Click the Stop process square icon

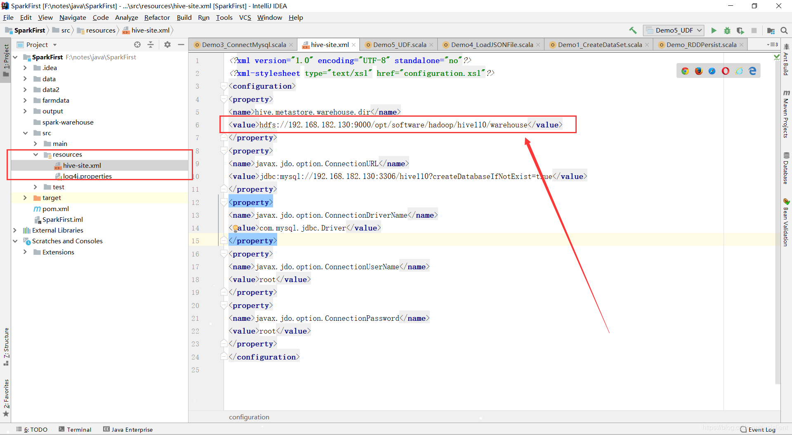tap(754, 31)
